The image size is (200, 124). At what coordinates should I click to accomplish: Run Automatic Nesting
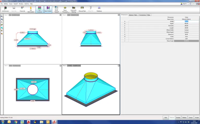[x=74, y=10]
